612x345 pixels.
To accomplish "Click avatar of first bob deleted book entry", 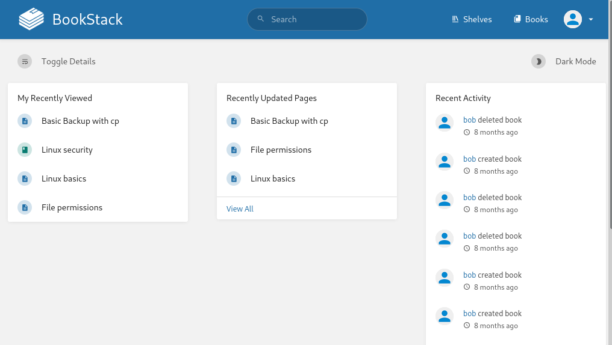I will coord(445,123).
